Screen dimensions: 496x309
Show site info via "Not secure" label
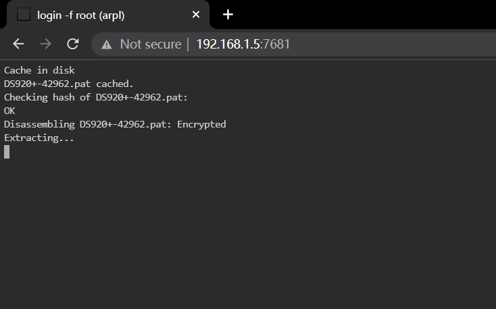151,45
